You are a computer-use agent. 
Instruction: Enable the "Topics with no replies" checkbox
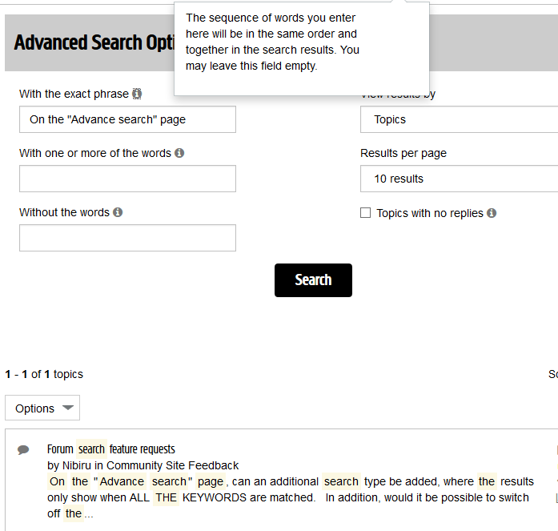[366, 213]
